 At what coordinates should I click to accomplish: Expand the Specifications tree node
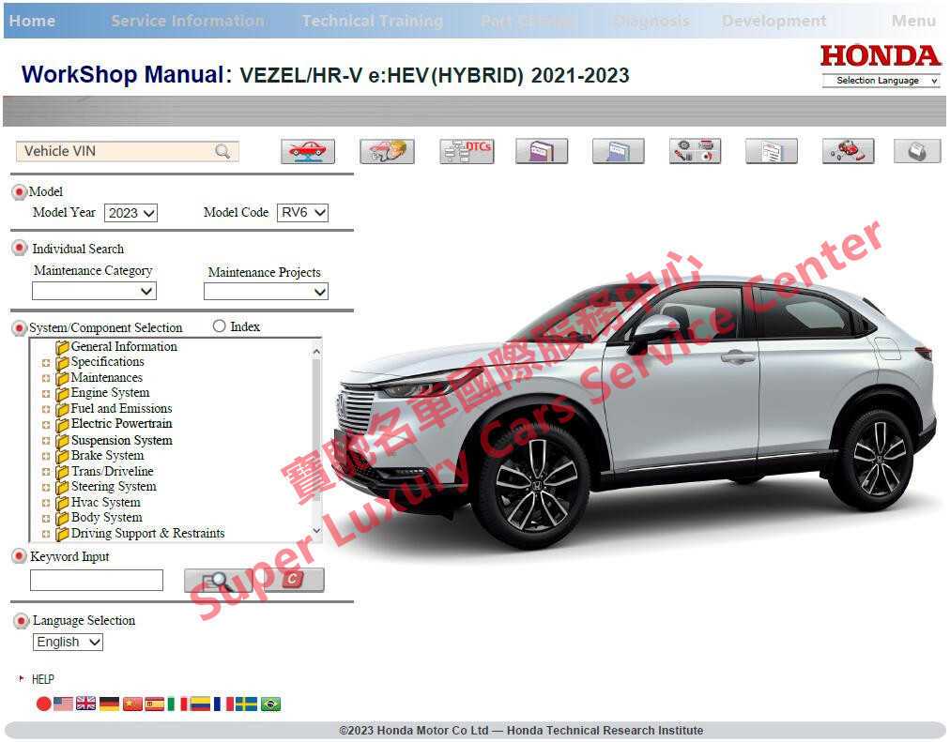click(45, 363)
